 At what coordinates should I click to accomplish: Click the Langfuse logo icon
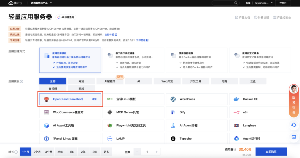point(236,126)
